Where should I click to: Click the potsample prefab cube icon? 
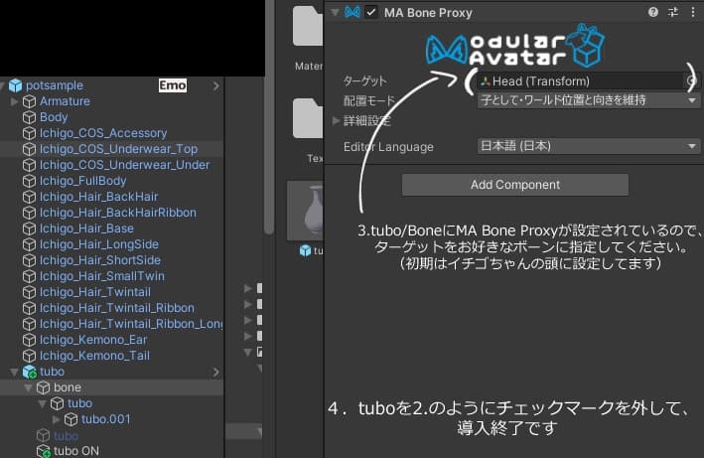15,85
